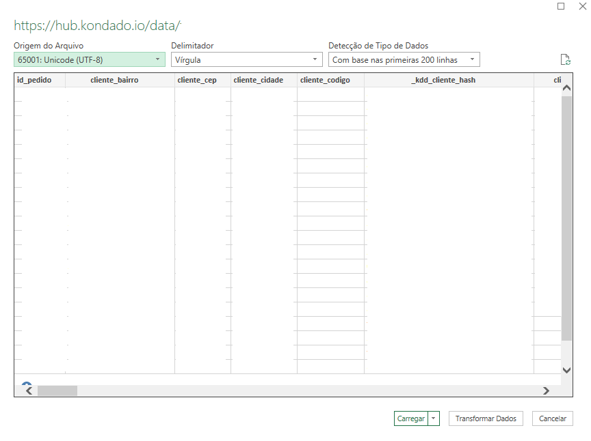Image resolution: width=591 pixels, height=441 pixels.
Task: Click the Transformar Dados button
Action: tap(486, 418)
